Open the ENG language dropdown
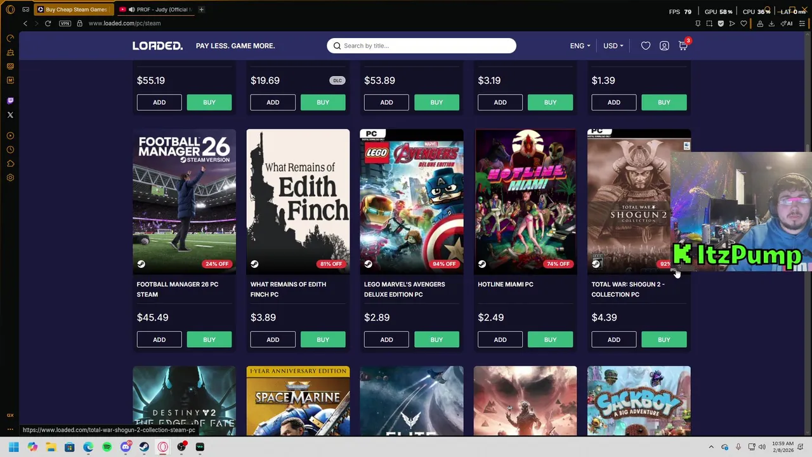This screenshot has width=812, height=457. (580, 46)
